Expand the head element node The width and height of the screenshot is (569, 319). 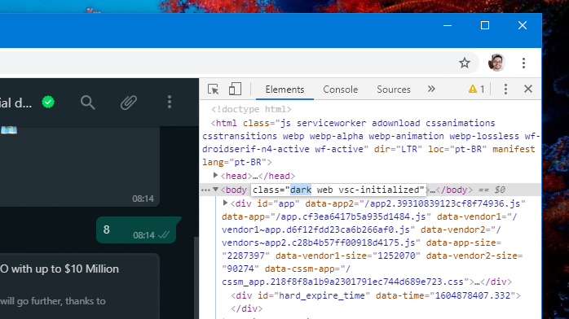click(x=215, y=175)
